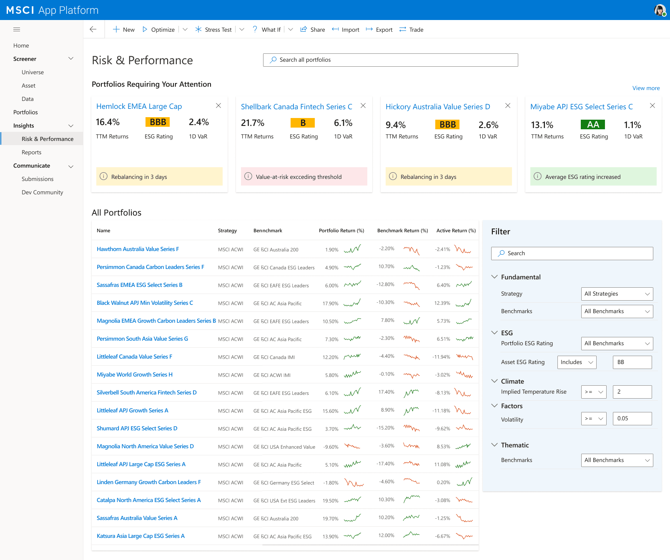Open the Thematic Benchmarks dropdown

(x=617, y=460)
